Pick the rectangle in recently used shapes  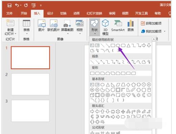coord(113,45)
